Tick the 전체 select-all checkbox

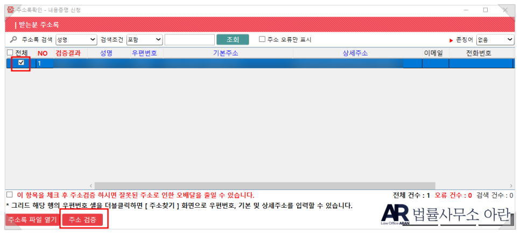[x=10, y=53]
